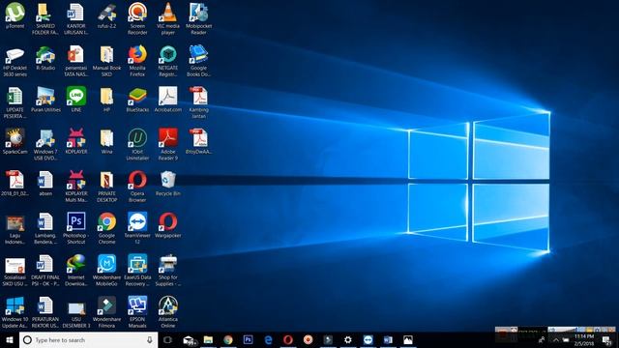Image resolution: width=619 pixels, height=348 pixels.
Task: Launch the rufus-2.2 desktop icon
Action: tap(106, 15)
